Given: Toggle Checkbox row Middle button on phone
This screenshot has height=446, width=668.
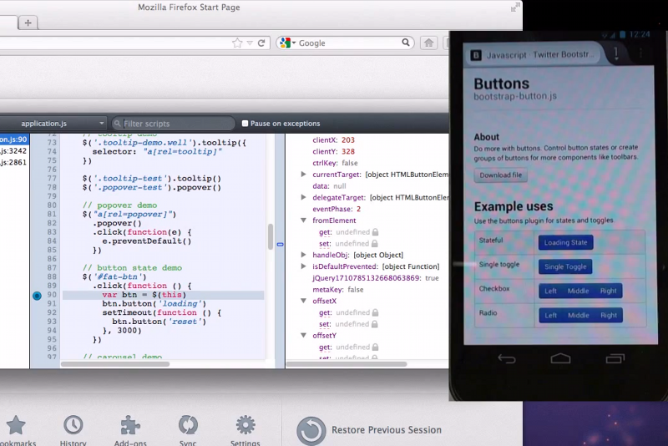Looking at the screenshot, I should pyautogui.click(x=578, y=291).
